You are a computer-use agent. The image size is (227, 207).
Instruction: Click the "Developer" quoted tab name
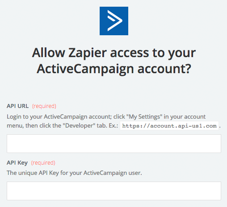(79, 126)
